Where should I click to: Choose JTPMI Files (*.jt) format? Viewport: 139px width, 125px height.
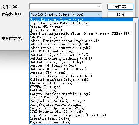point(82,30)
